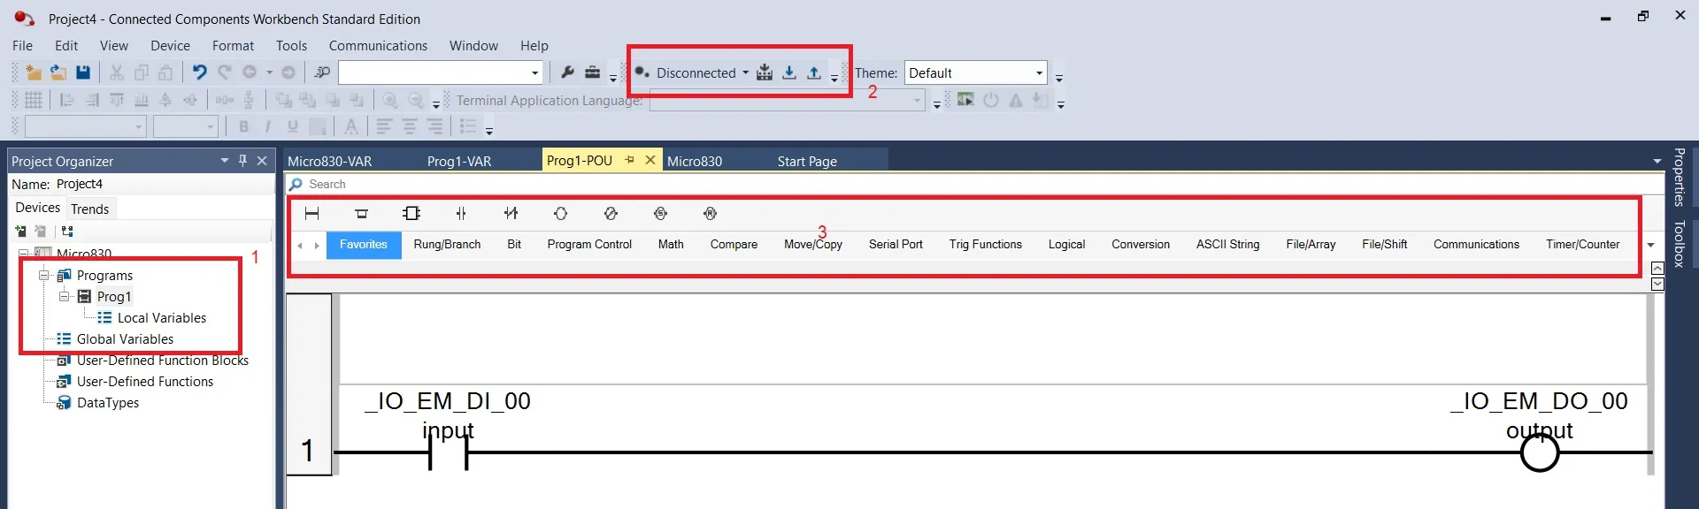Screen dimensions: 1699x509
Task: Collapse the Programs tree node
Action: [x=43, y=275]
